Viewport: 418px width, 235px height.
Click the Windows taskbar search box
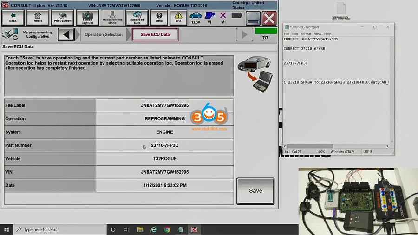[x=60, y=229]
